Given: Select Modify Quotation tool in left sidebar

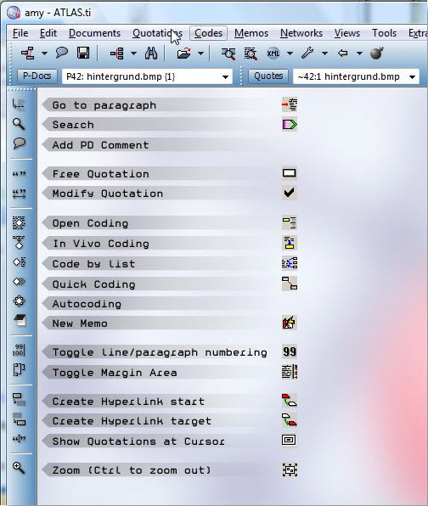Looking at the screenshot, I should tap(19, 194).
